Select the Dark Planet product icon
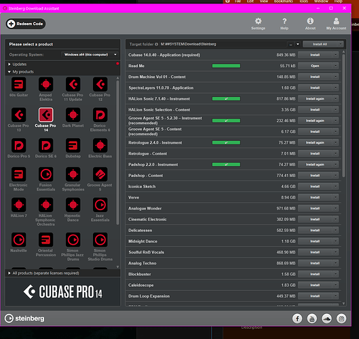The image size is (359, 339). pyautogui.click(x=73, y=115)
